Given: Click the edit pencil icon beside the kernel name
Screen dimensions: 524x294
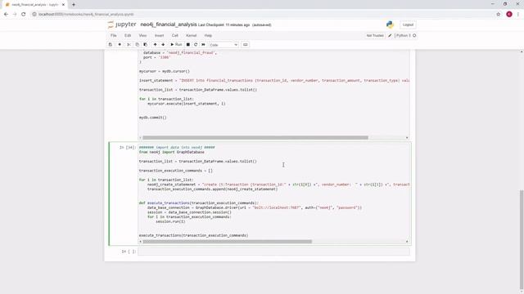Looking at the screenshot, I should point(390,36).
